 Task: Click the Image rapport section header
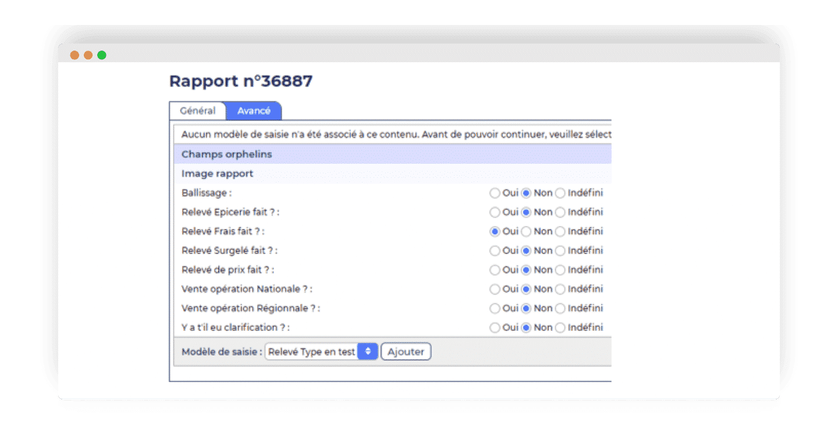pos(392,173)
